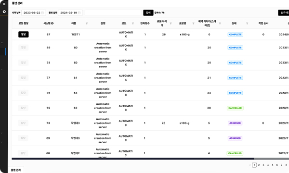The height and width of the screenshot is (173, 289).
Task: Click the 플랜 관리 page title
Action: tap(17, 3)
